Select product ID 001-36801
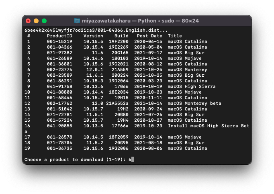This screenshot has height=194, width=274. click(59, 64)
